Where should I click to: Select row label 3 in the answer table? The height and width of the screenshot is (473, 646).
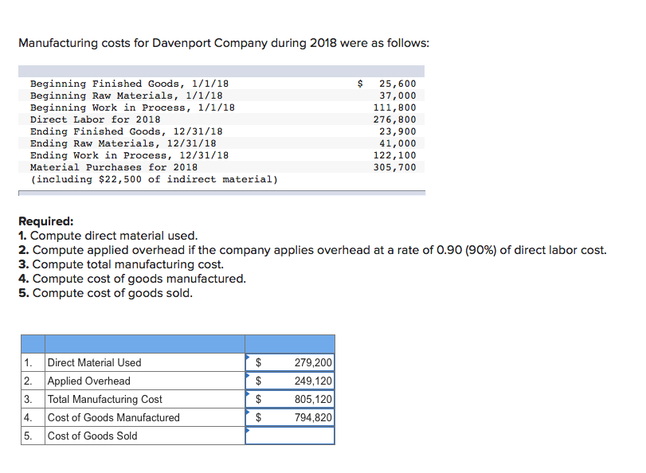[x=28, y=399]
